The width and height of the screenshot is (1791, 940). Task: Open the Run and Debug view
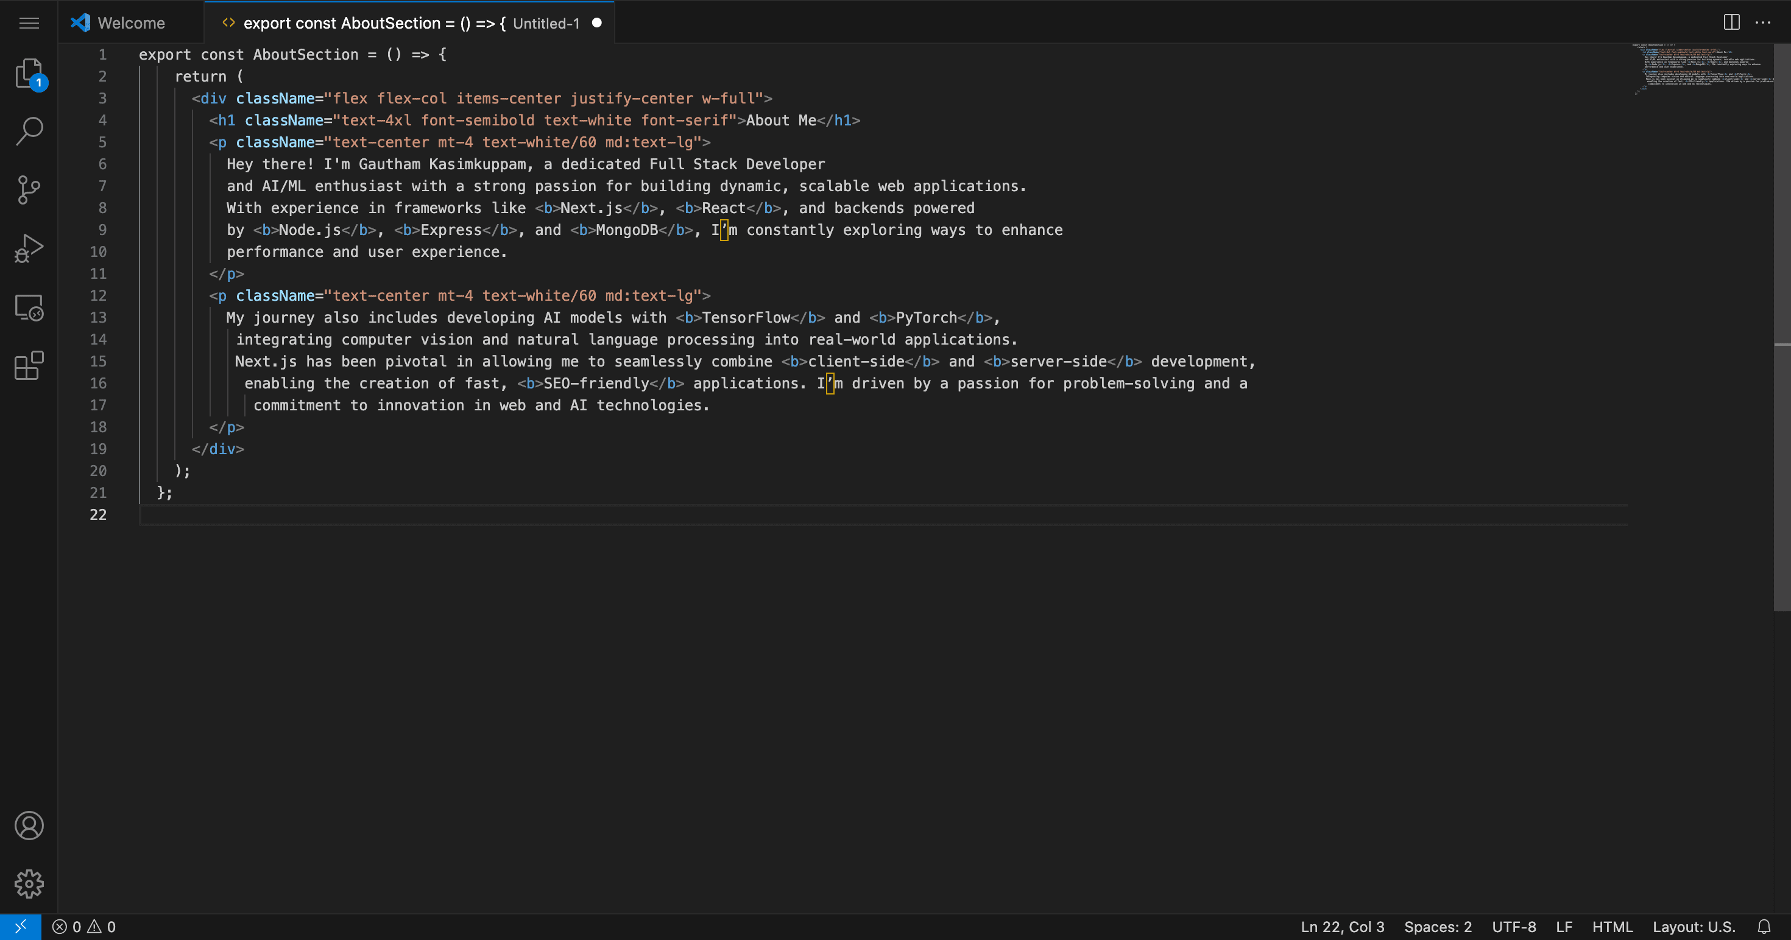[x=29, y=248]
